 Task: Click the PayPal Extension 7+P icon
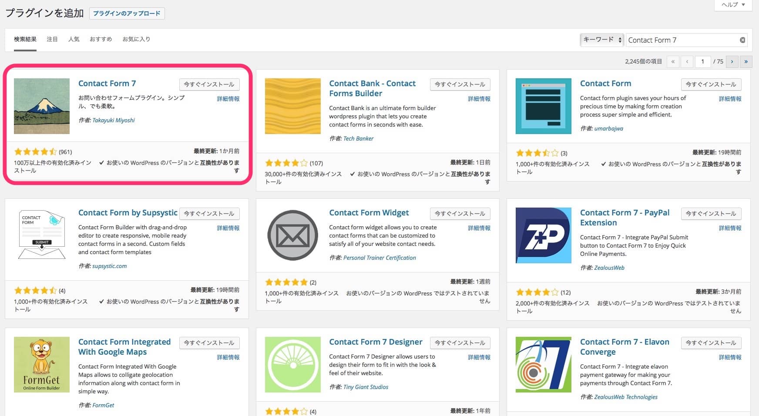click(543, 235)
